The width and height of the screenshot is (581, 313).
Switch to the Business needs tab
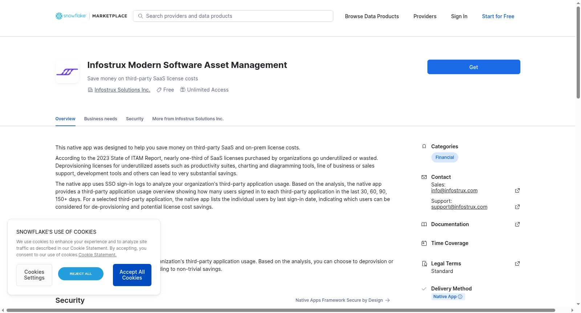101,119
